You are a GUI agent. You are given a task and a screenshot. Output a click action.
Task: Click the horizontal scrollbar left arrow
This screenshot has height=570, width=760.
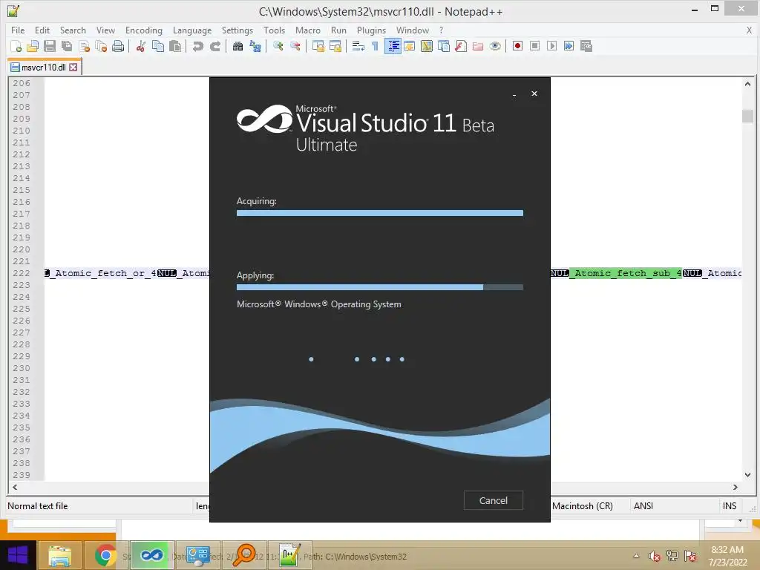pyautogui.click(x=15, y=487)
